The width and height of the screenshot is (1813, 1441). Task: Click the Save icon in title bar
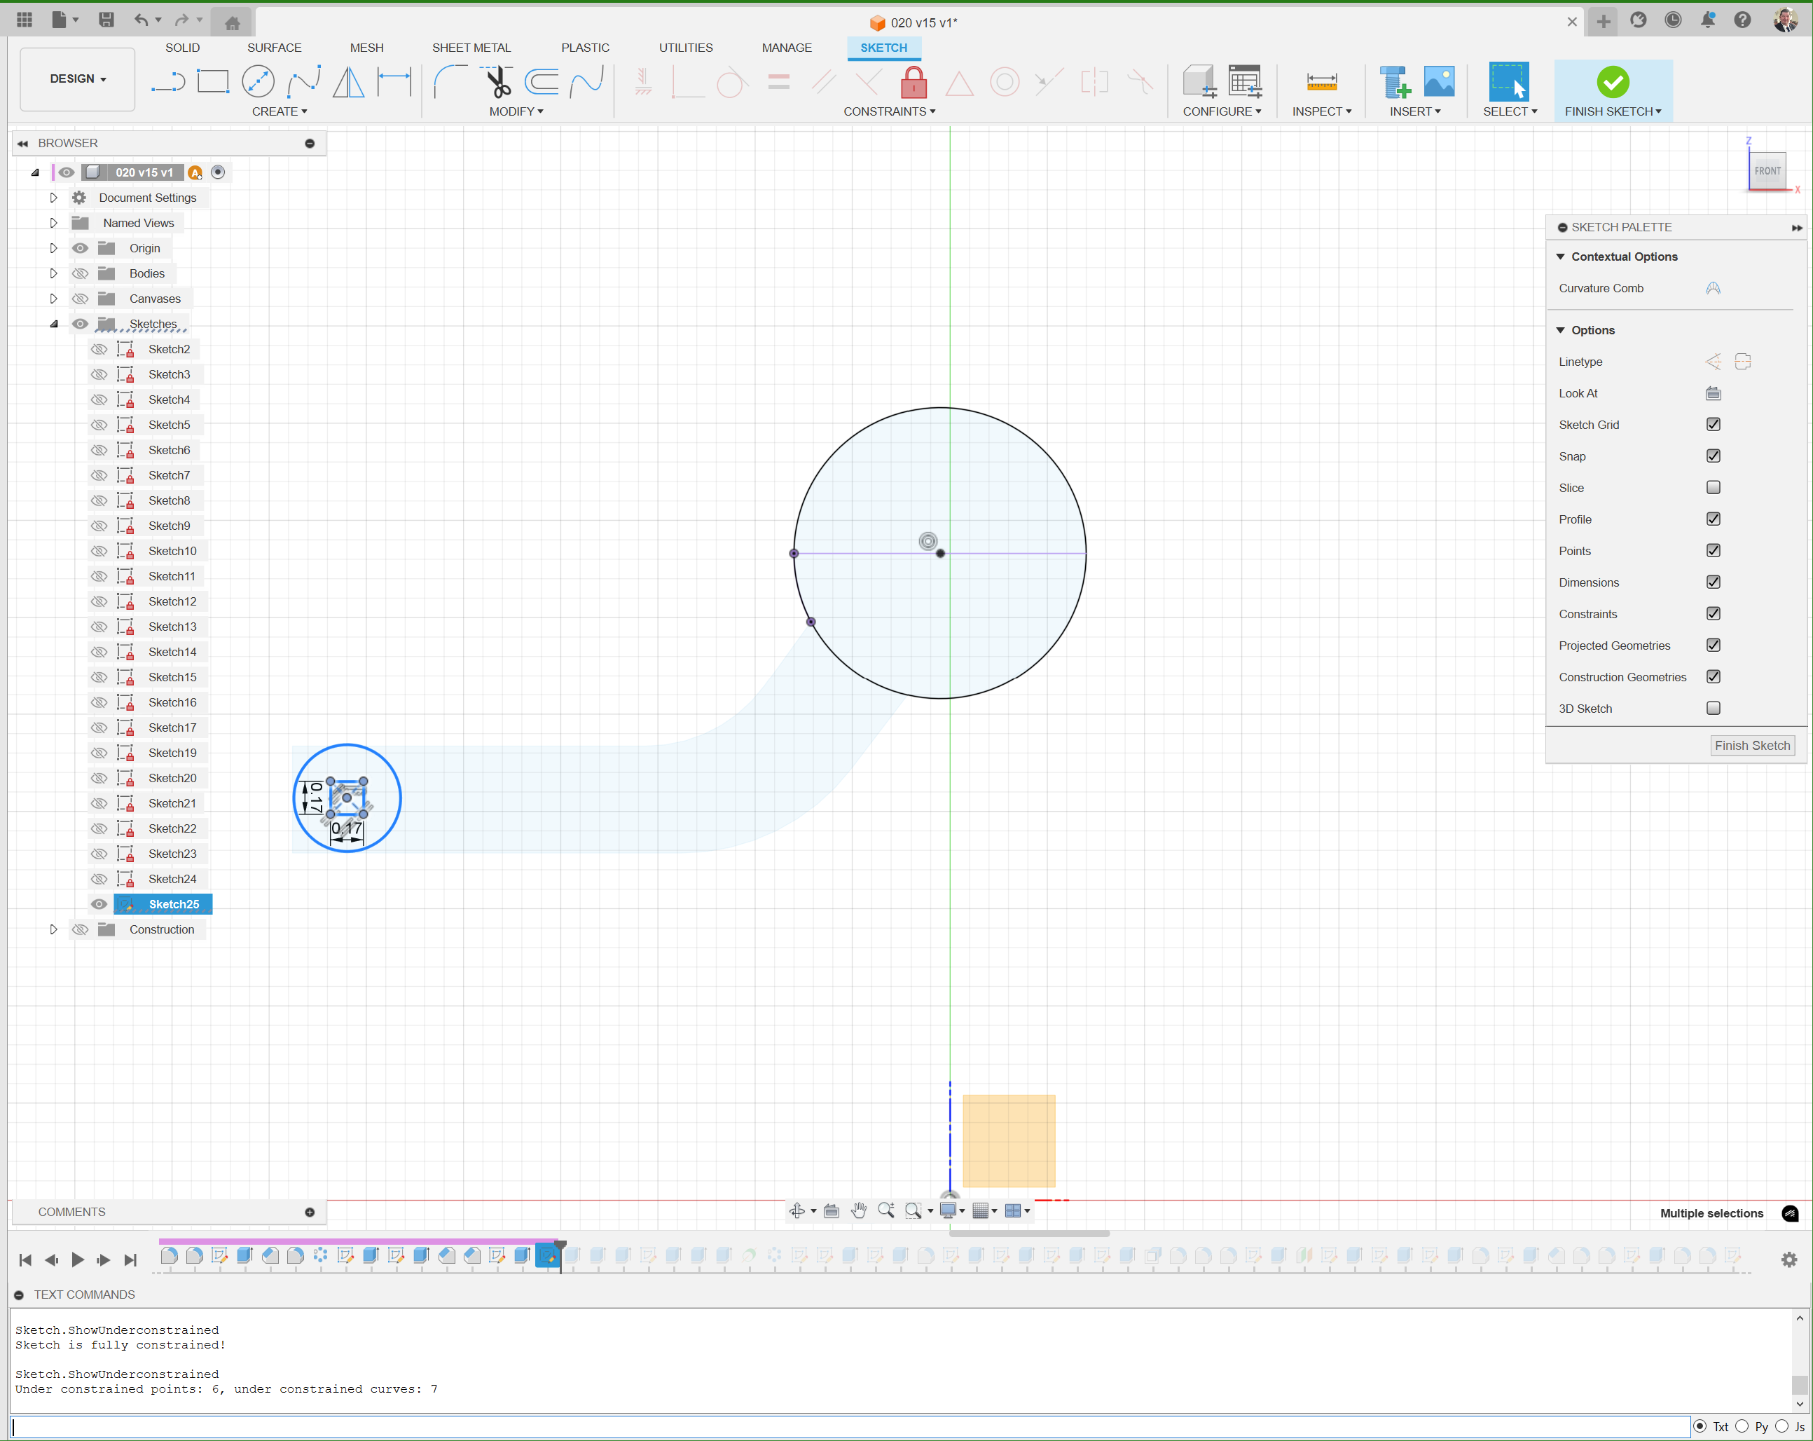[x=106, y=20]
